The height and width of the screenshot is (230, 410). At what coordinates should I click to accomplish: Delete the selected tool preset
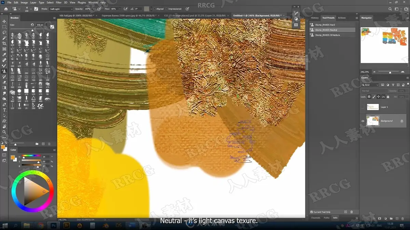[352, 212]
